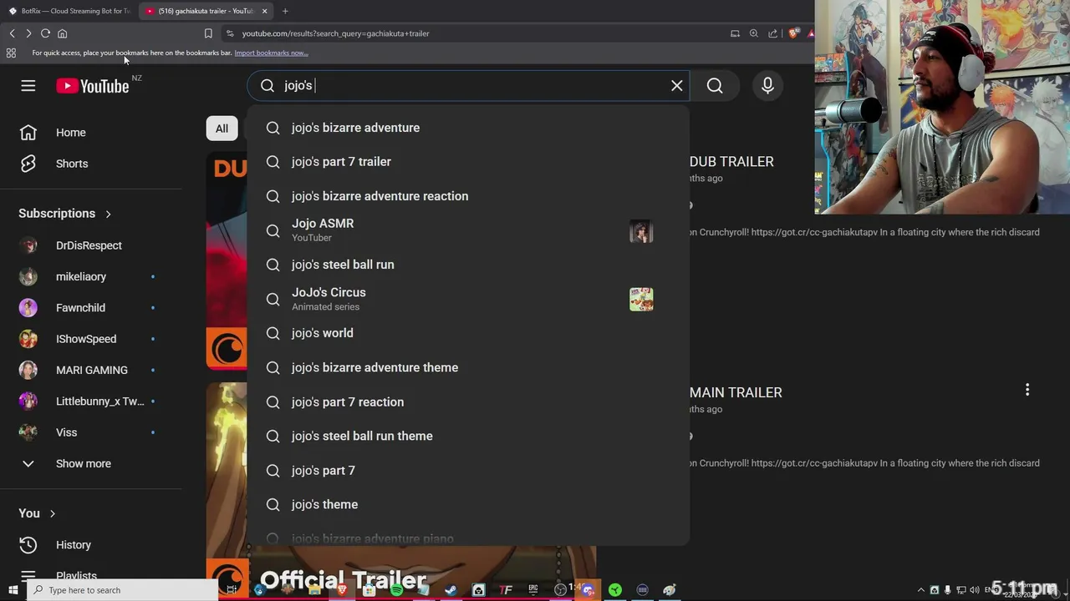
Task: Open the MAIN TRAILER video title
Action: point(736,392)
